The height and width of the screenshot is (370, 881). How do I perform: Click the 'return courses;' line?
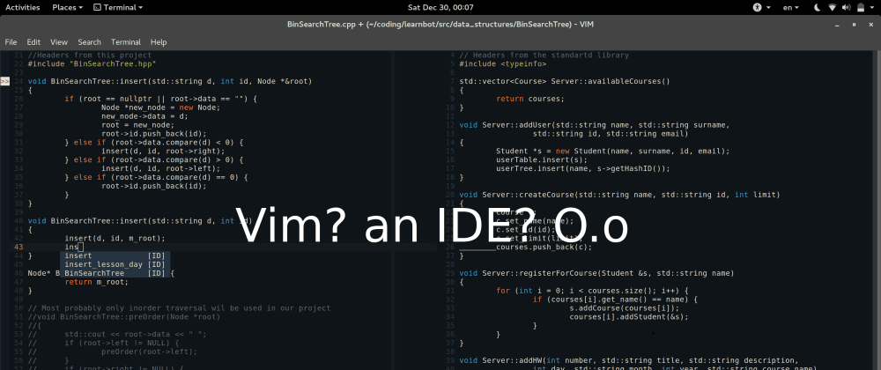click(529, 99)
